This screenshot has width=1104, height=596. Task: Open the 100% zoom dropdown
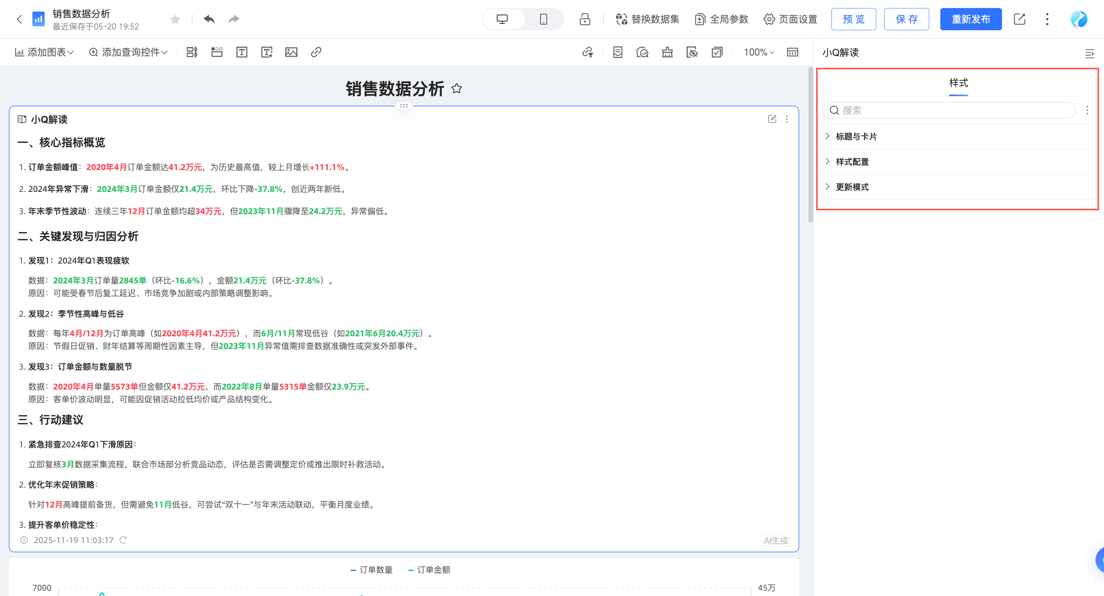759,52
